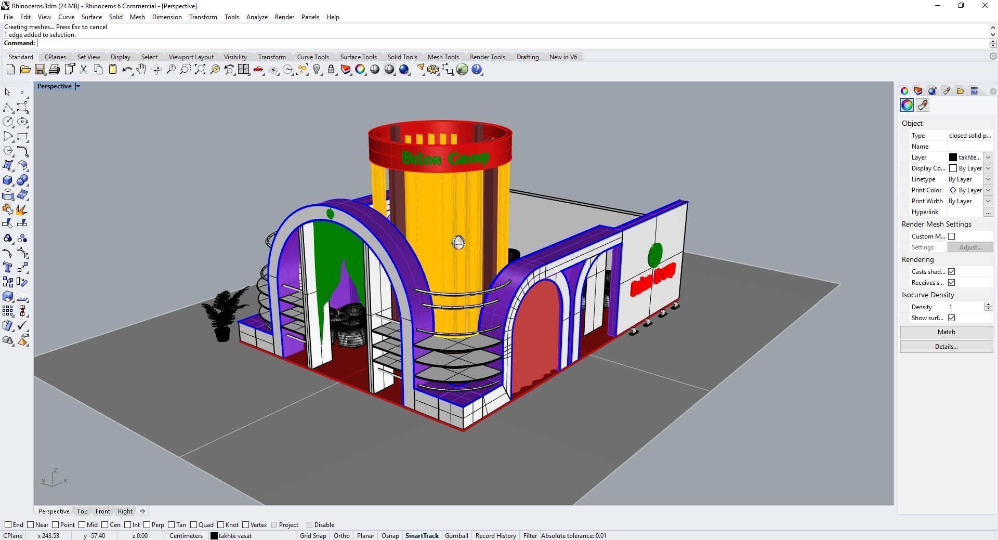This screenshot has width=998, height=540.
Task: Enable the Custom Mesh checkbox
Action: point(952,236)
